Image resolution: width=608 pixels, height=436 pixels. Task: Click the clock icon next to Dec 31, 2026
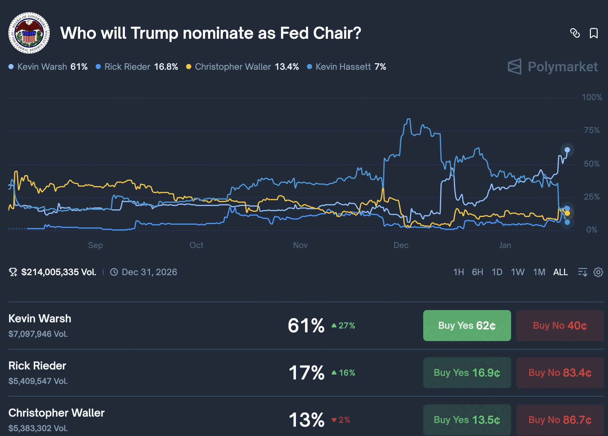pos(114,272)
